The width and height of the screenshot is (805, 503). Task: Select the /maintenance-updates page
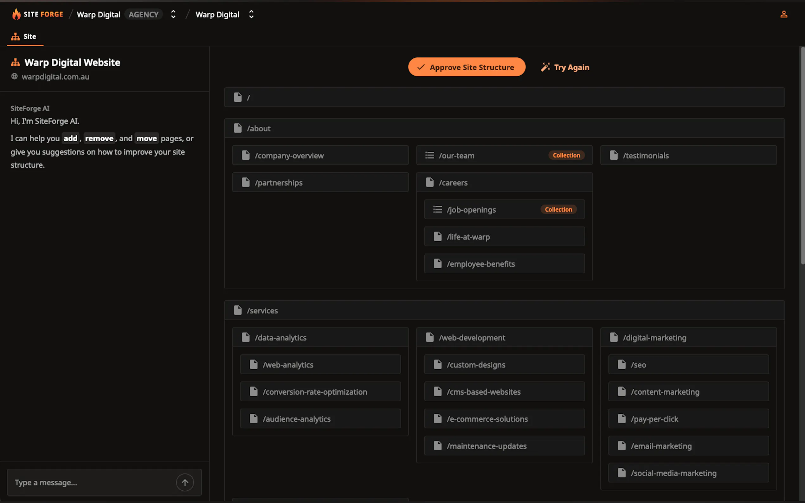pyautogui.click(x=504, y=446)
